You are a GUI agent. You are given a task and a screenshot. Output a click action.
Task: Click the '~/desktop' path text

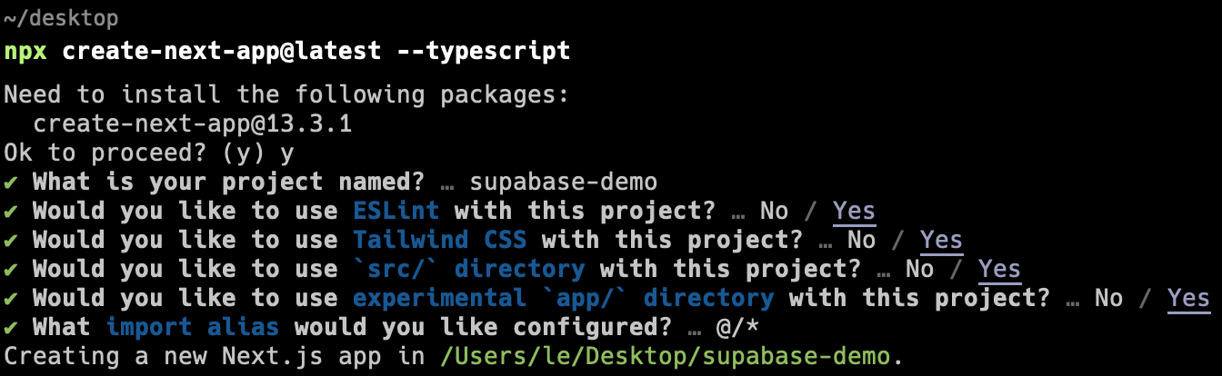61,18
